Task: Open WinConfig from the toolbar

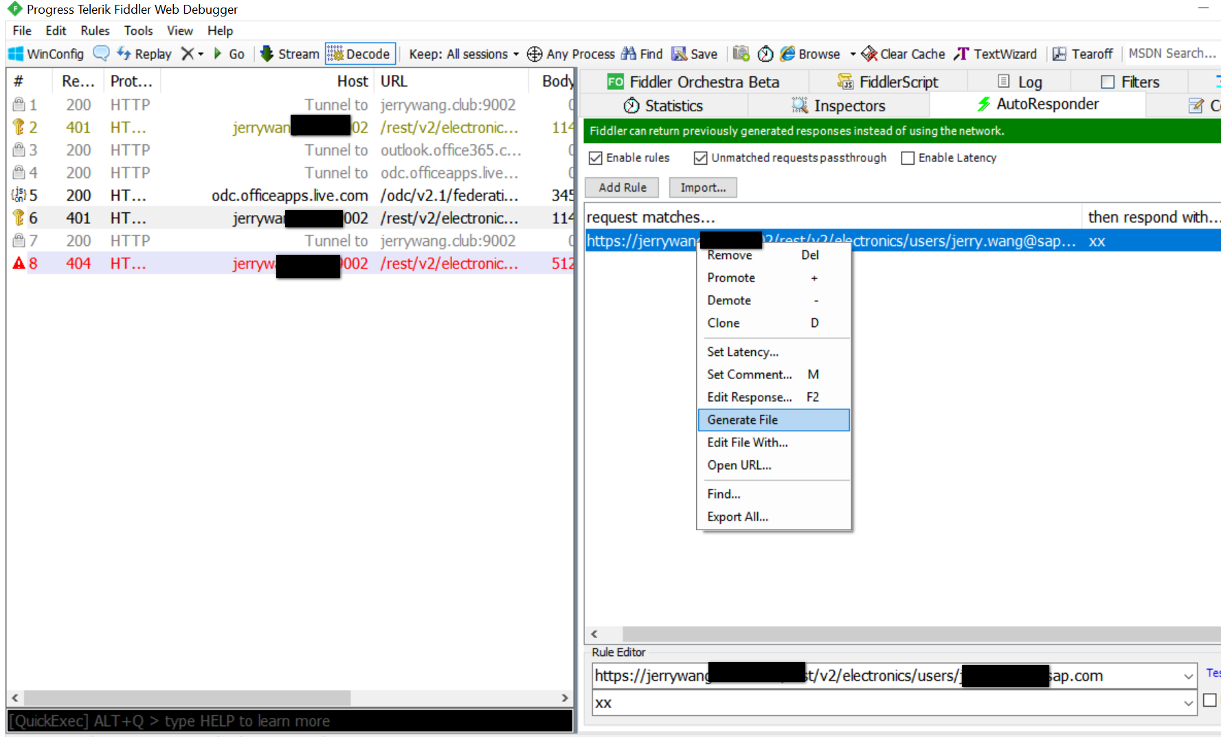Action: (45, 54)
